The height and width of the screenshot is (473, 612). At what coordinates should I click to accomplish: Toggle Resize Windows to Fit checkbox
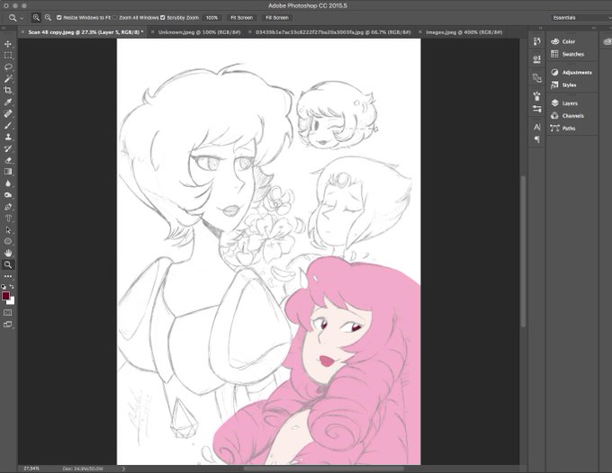pyautogui.click(x=59, y=18)
